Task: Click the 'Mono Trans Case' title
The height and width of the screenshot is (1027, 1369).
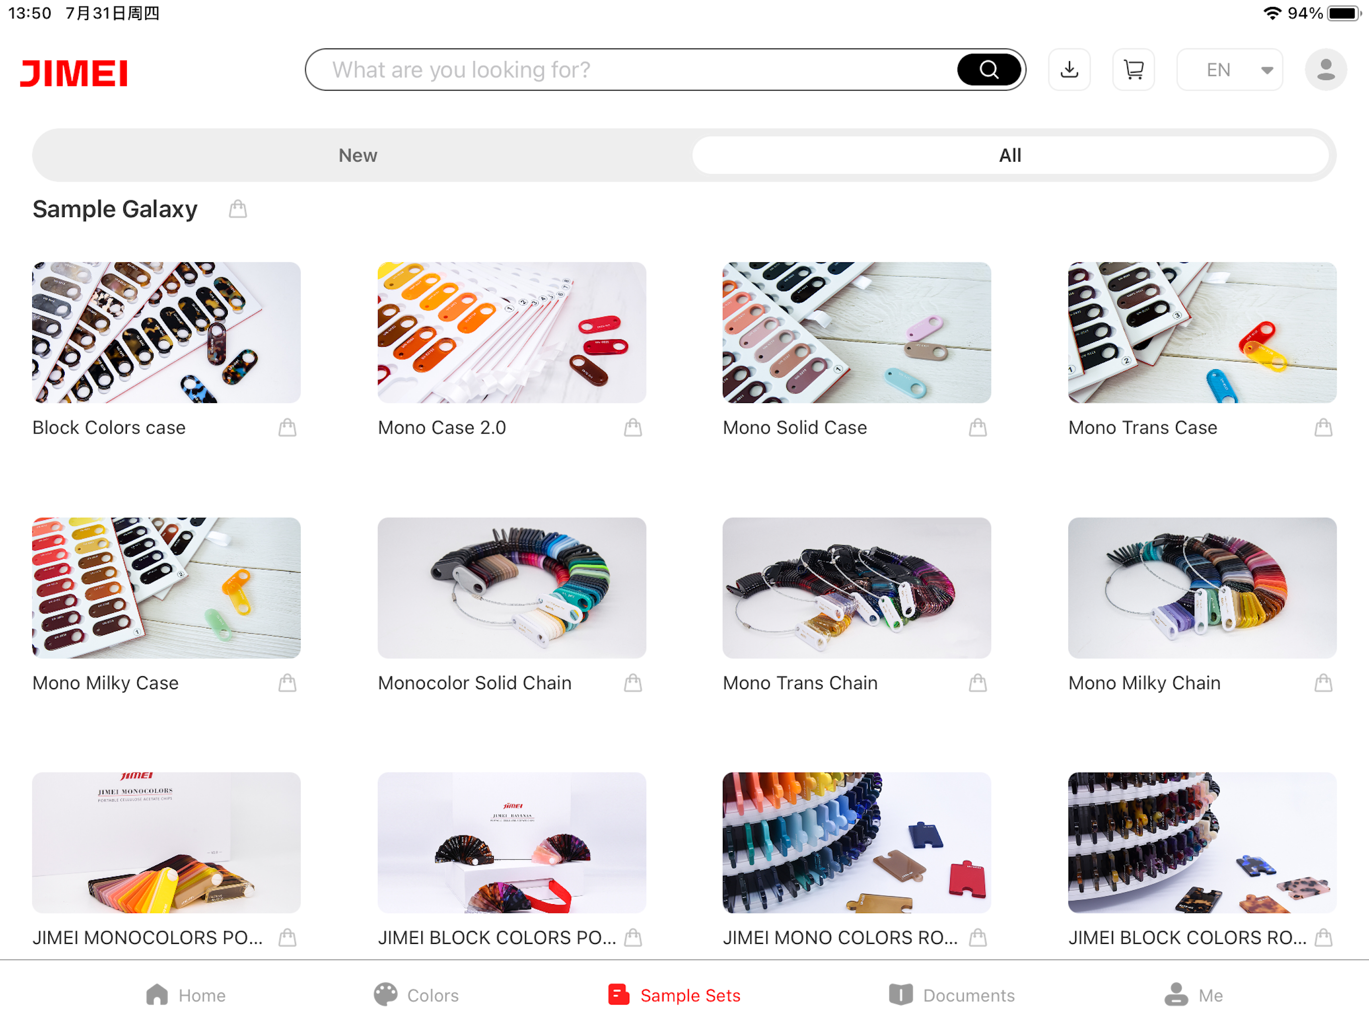Action: pos(1143,428)
